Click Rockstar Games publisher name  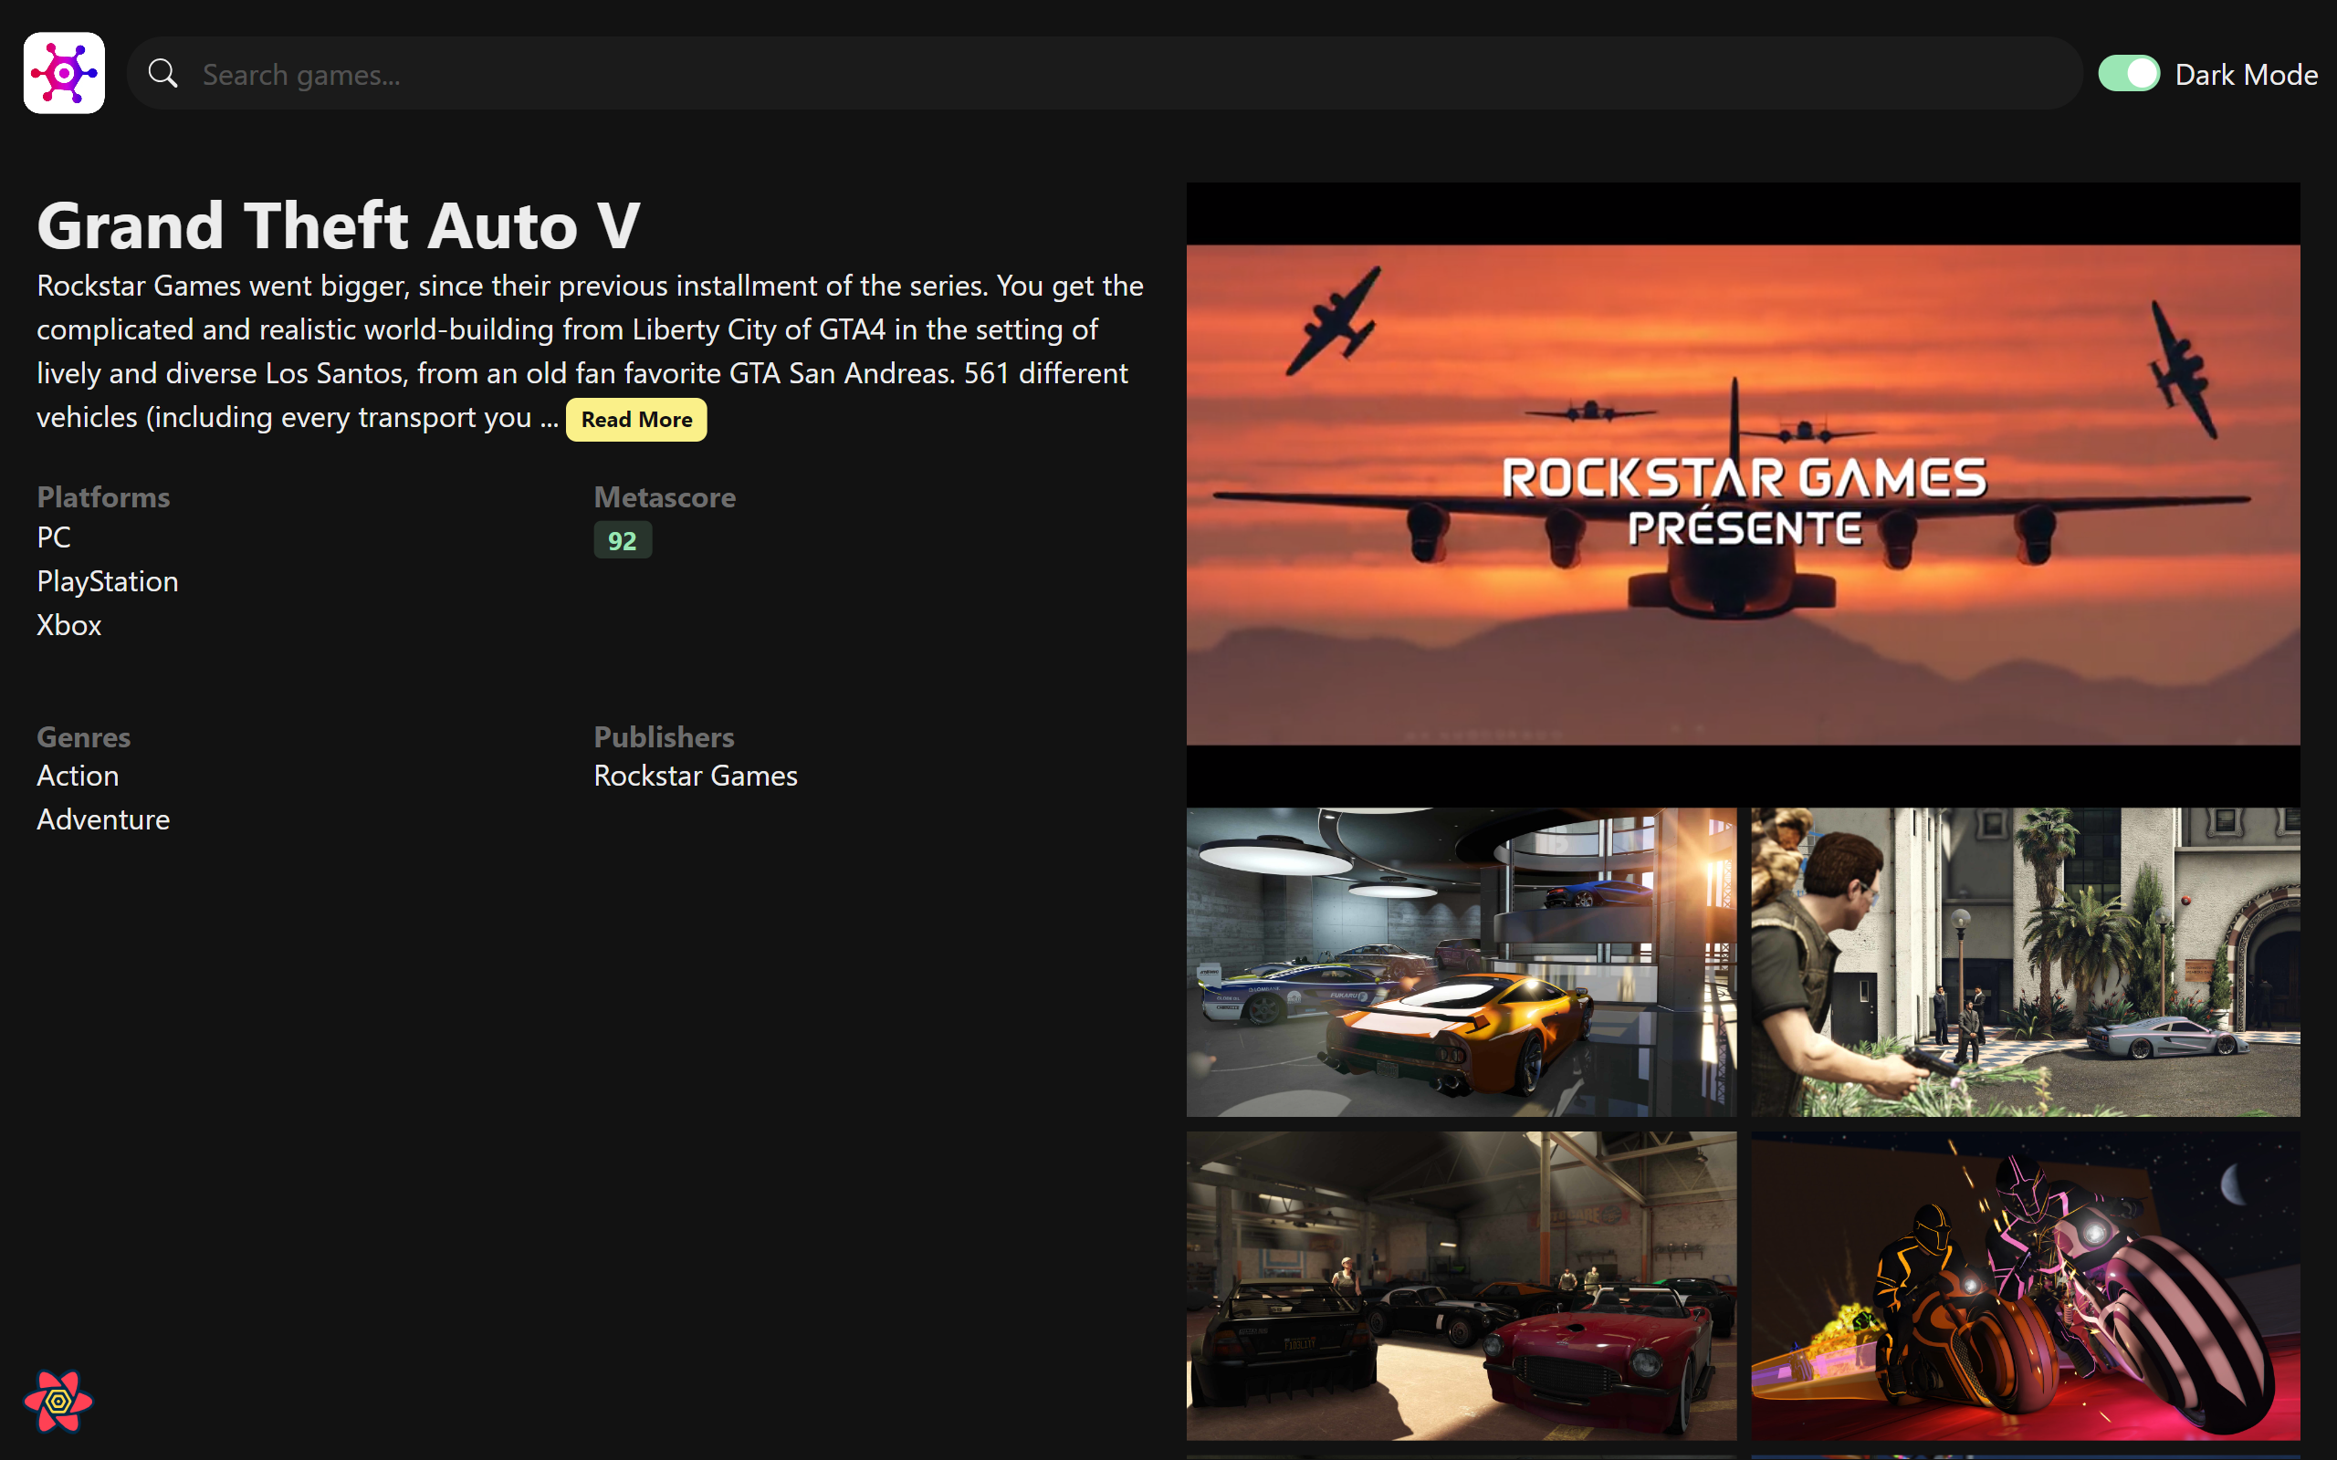[x=696, y=776]
